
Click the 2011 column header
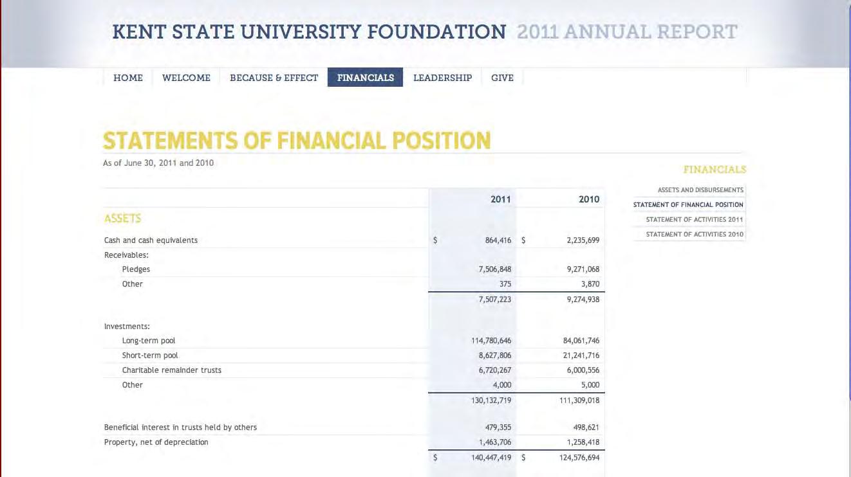point(500,199)
